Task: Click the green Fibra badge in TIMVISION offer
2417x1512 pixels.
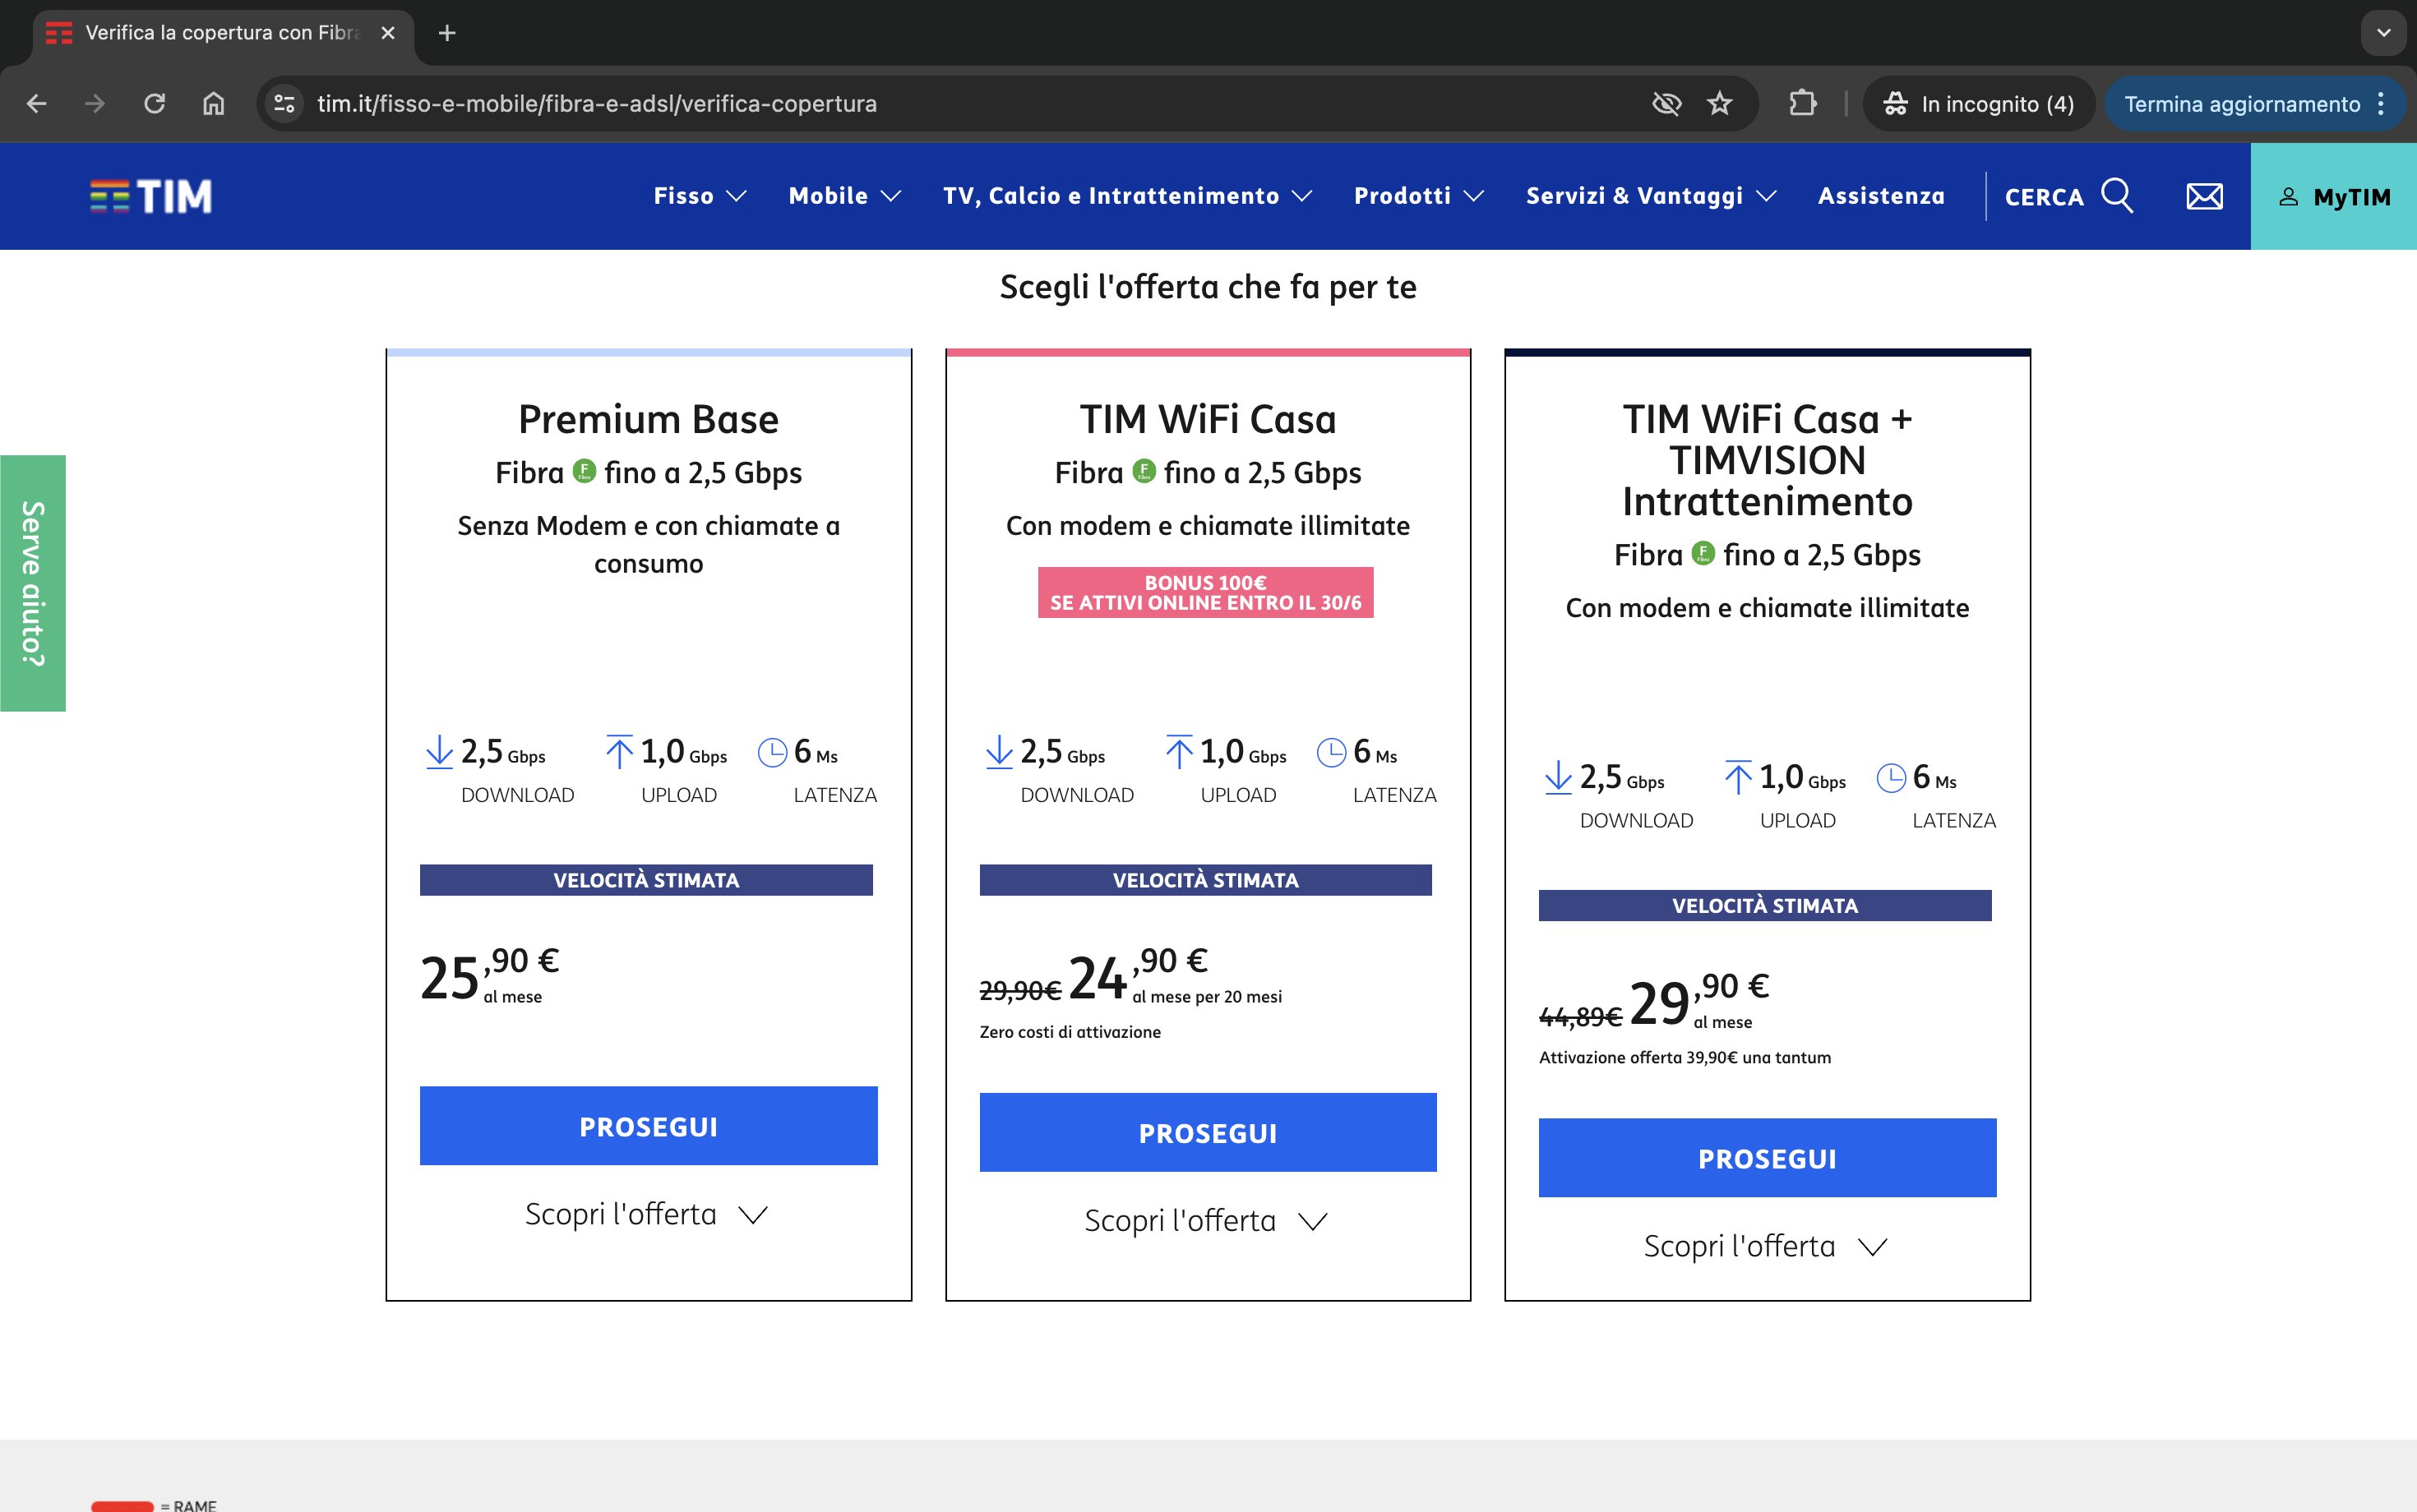Action: click(x=1703, y=552)
